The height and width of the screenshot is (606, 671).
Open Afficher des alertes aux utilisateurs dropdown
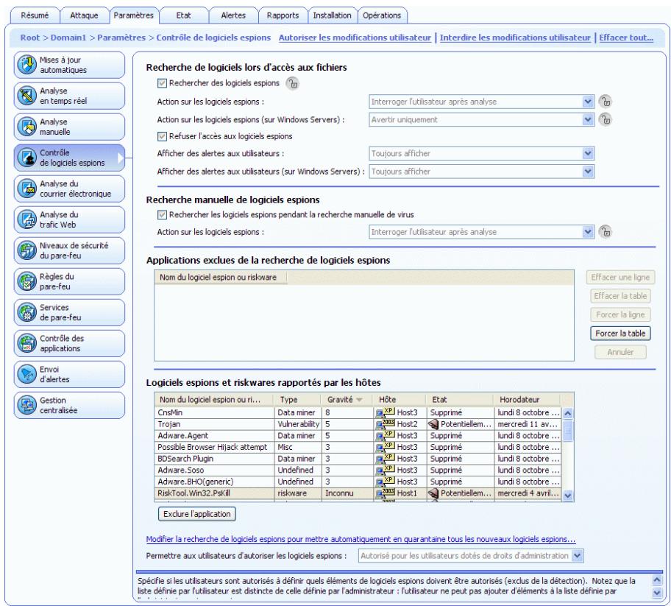[x=481, y=153]
